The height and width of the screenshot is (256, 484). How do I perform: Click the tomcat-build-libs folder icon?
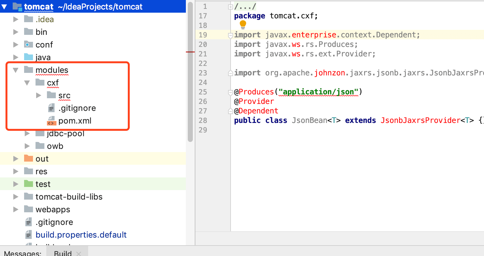[x=29, y=196]
